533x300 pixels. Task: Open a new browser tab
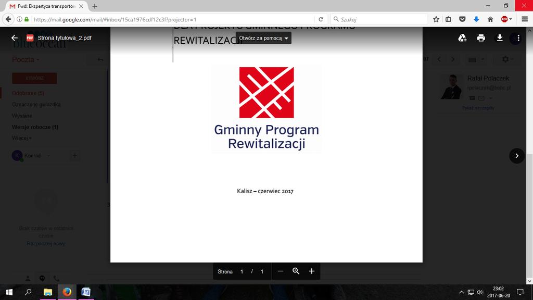(x=95, y=6)
